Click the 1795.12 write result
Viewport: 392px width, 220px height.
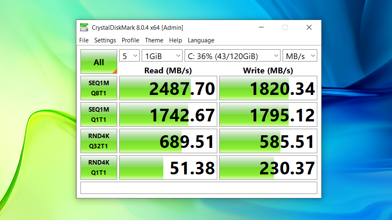(x=268, y=114)
